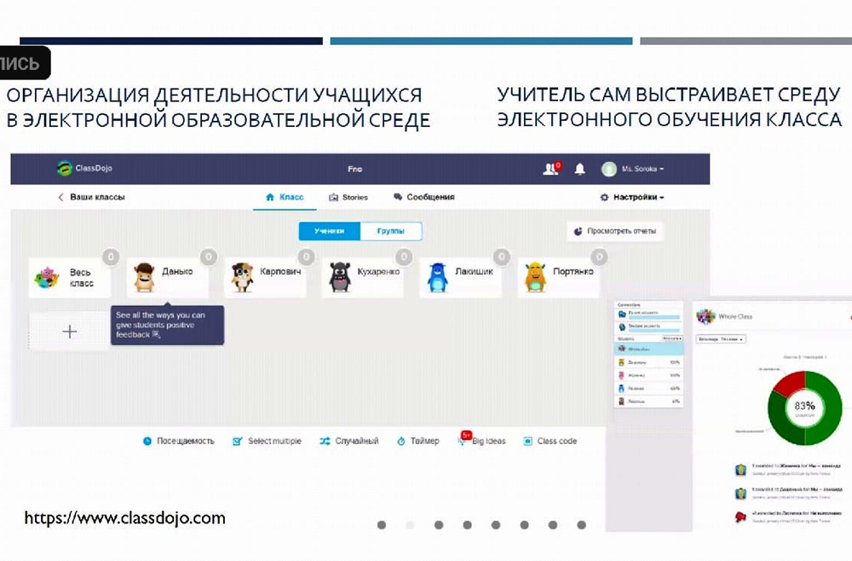Enable Select multiple mode

(x=267, y=441)
